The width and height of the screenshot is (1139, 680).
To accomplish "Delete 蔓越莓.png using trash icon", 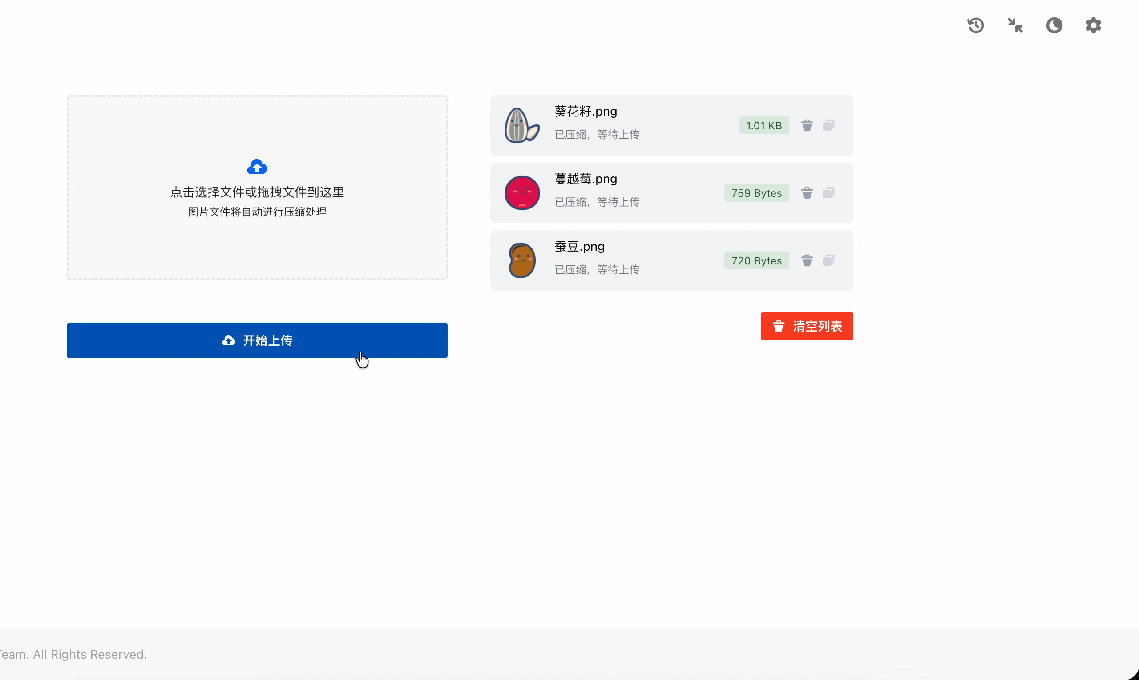I will point(807,193).
